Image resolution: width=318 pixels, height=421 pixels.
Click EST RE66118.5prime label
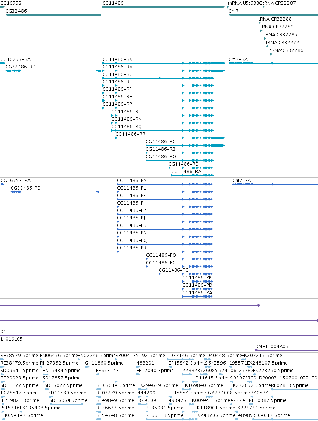pos(164,415)
